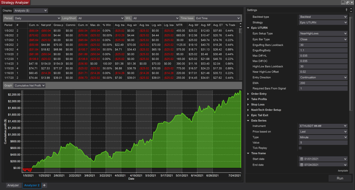Open the Display Analysis dropdown
The height and width of the screenshot is (190, 355).
(x=31, y=10)
